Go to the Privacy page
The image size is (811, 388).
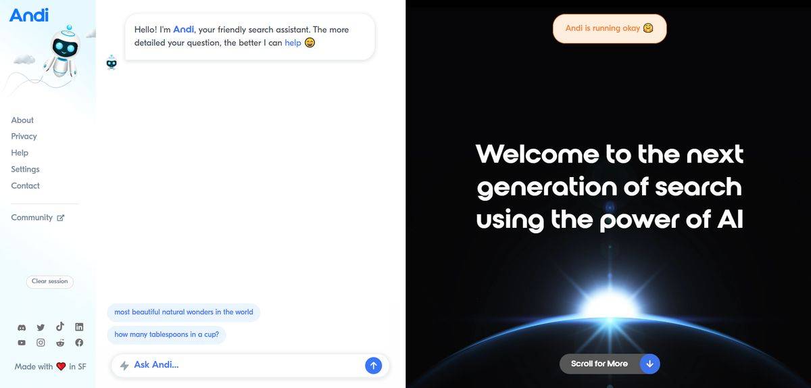tap(24, 137)
